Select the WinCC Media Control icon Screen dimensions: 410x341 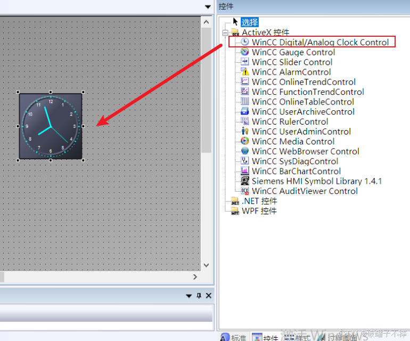[x=245, y=141]
